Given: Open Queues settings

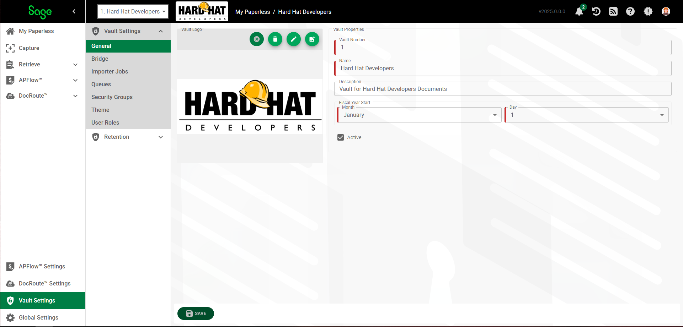Looking at the screenshot, I should point(128,84).
